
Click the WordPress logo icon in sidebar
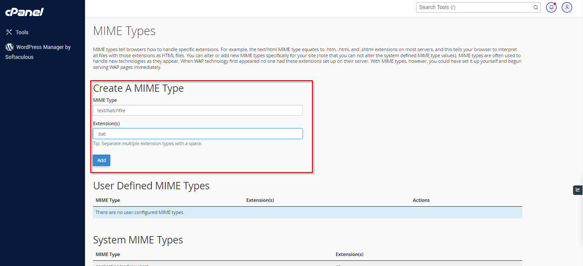pos(9,47)
